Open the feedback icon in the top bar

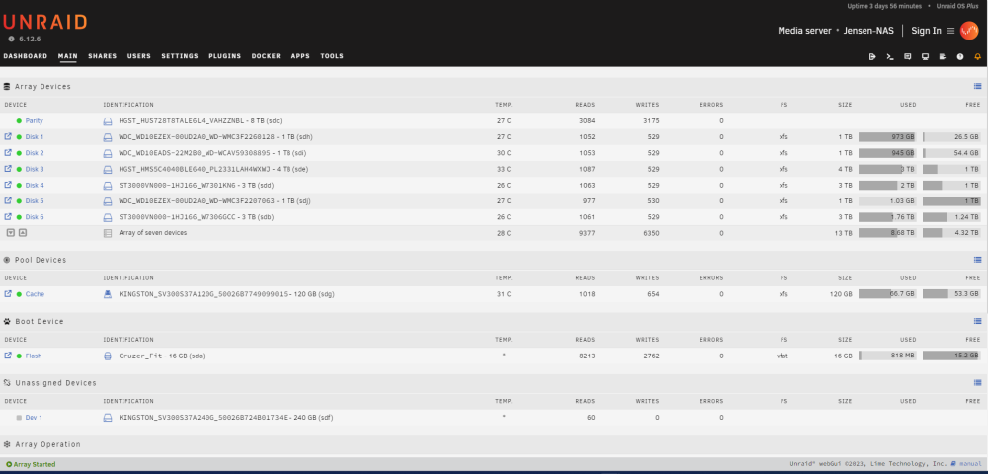click(907, 56)
